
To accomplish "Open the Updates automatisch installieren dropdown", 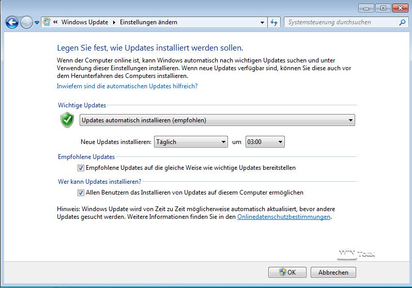I will click(x=217, y=120).
